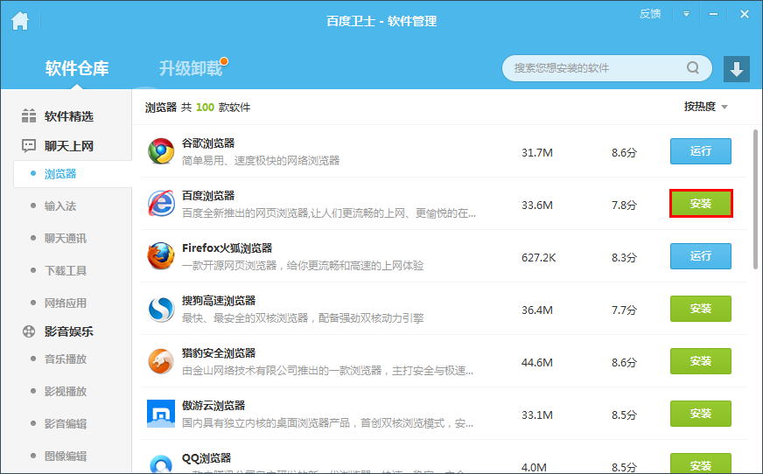763x474 pixels.
Task: Click the 7.7分 rating value
Action: pos(625,310)
